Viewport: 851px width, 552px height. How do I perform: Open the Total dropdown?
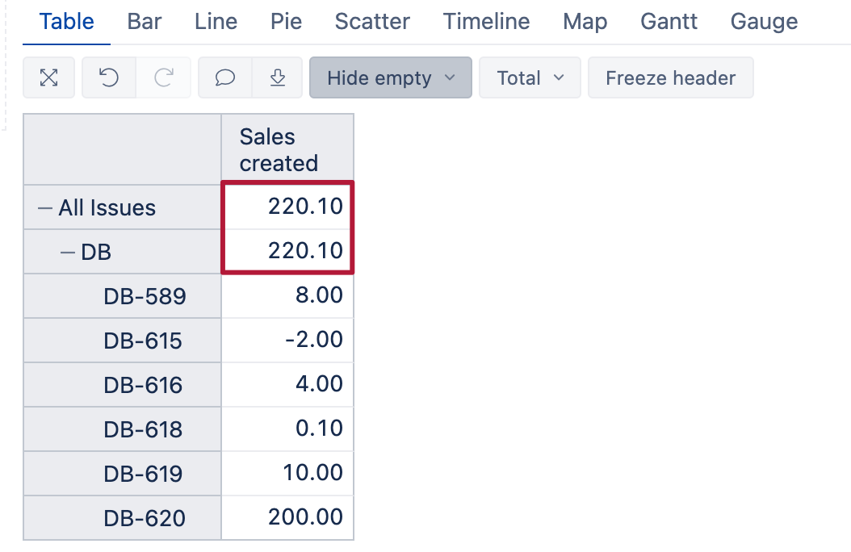click(530, 77)
